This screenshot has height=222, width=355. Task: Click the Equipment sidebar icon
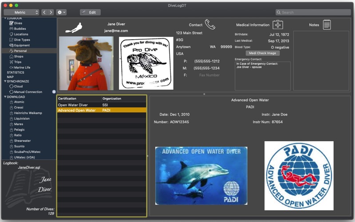click(11, 45)
